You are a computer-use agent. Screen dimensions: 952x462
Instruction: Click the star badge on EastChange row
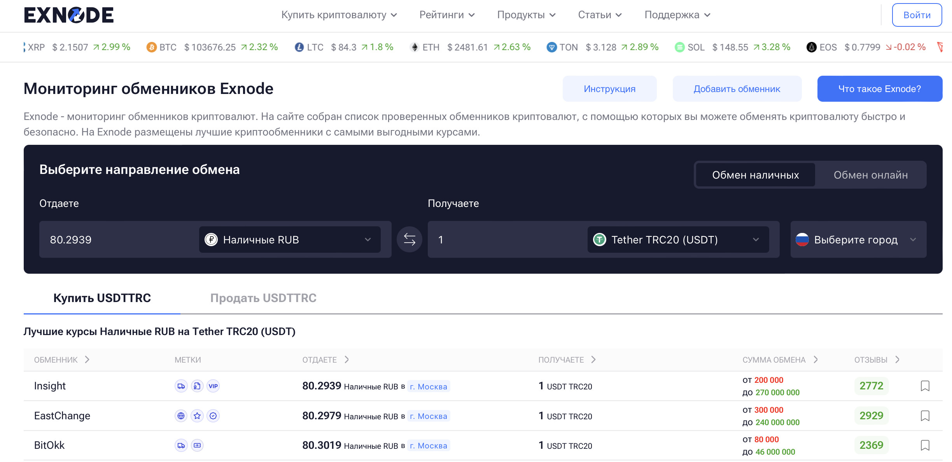tap(197, 416)
